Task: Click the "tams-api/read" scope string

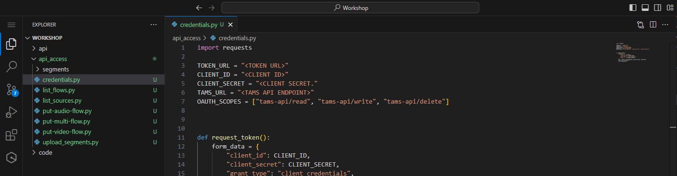Action: pos(284,102)
